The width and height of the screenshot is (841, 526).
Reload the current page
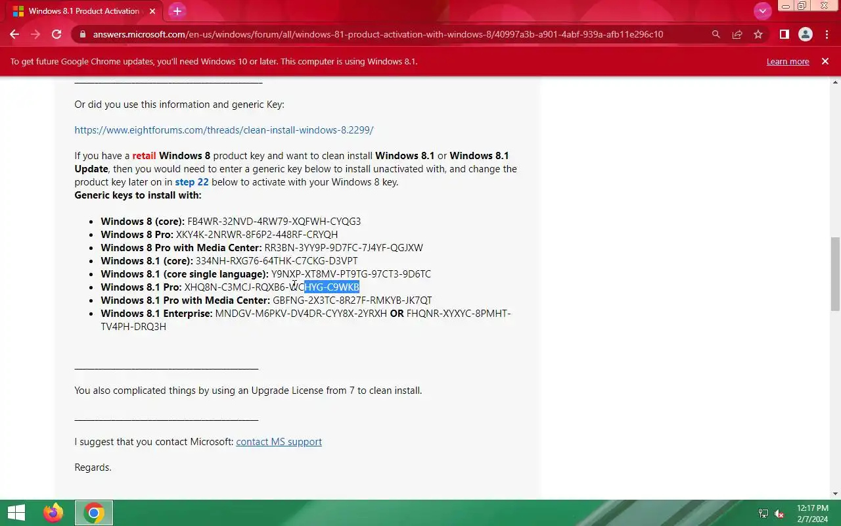57,34
